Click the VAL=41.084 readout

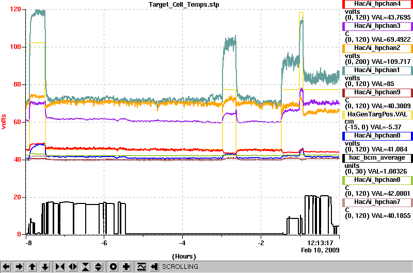pos(389,149)
